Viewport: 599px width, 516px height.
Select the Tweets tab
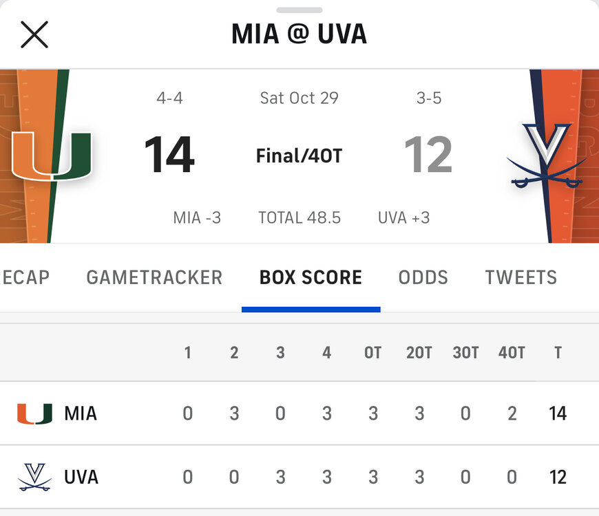coord(521,277)
